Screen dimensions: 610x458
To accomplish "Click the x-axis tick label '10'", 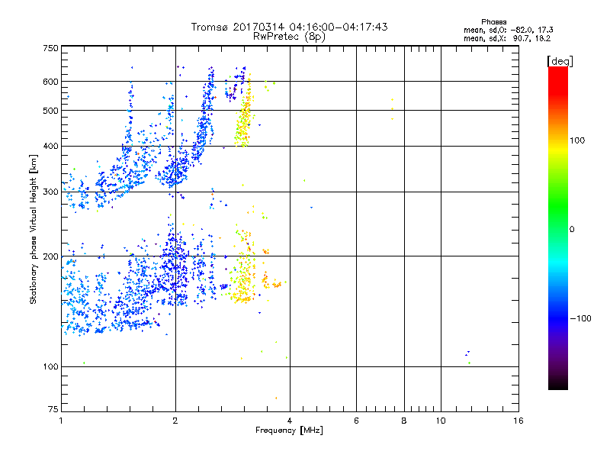I will [x=441, y=421].
